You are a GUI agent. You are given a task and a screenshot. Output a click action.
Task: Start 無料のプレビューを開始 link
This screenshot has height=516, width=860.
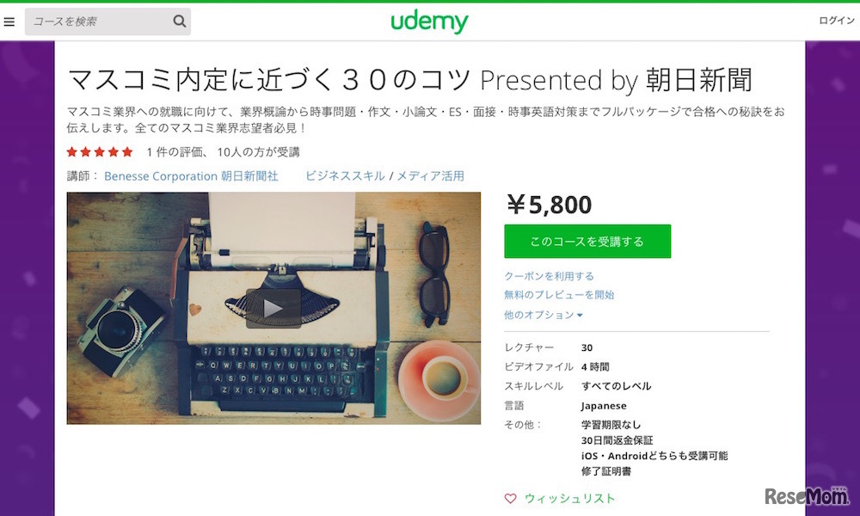[x=559, y=295]
